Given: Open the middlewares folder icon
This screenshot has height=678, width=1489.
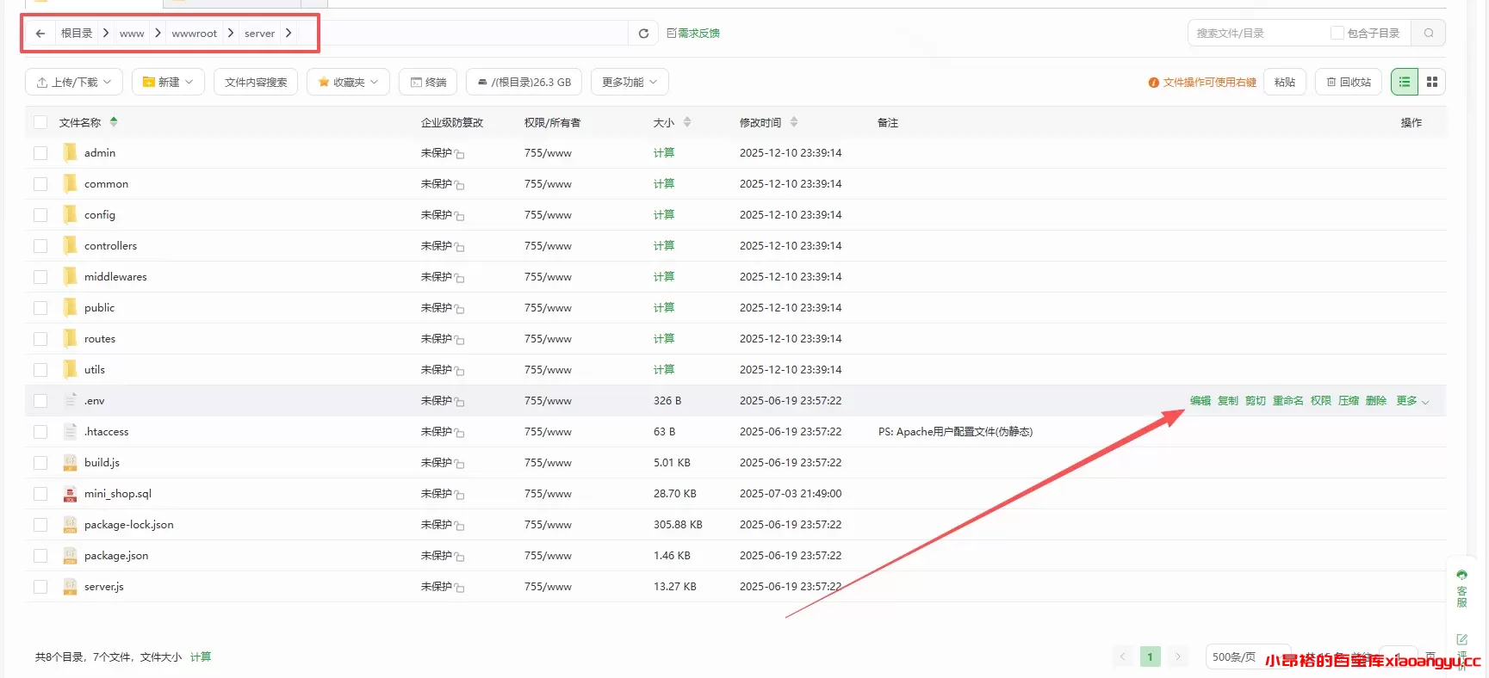Looking at the screenshot, I should [x=70, y=276].
